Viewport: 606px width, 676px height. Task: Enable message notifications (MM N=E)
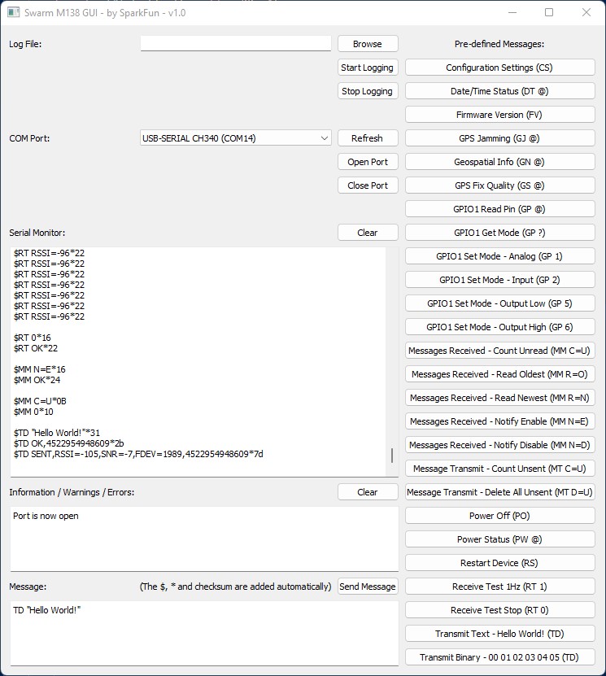pyautogui.click(x=499, y=421)
